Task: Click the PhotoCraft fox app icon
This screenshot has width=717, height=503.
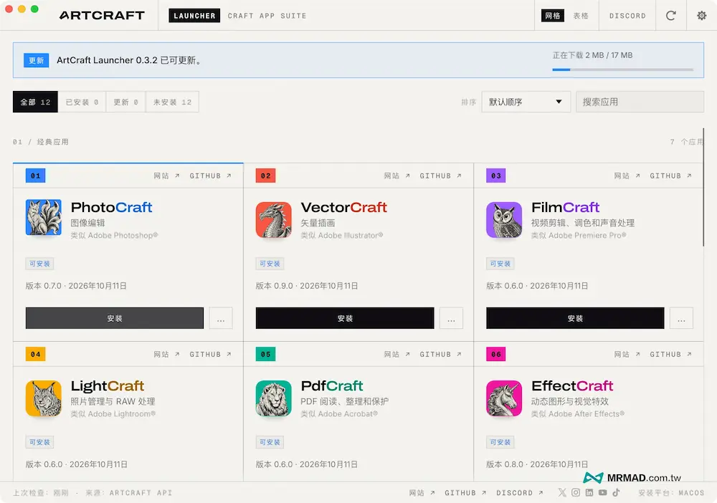Action: [x=44, y=217]
